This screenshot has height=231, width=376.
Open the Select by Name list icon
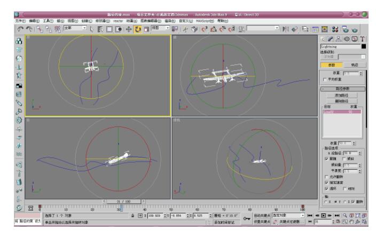coord(99,27)
